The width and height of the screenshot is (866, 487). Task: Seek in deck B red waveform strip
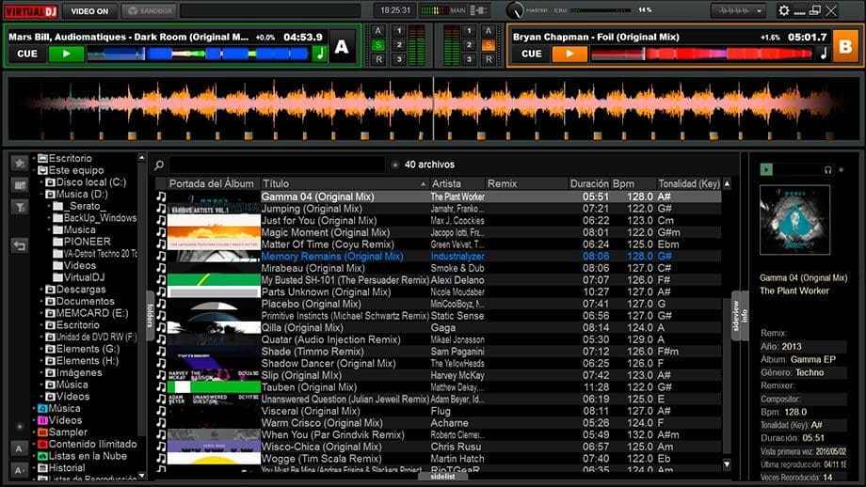click(701, 54)
